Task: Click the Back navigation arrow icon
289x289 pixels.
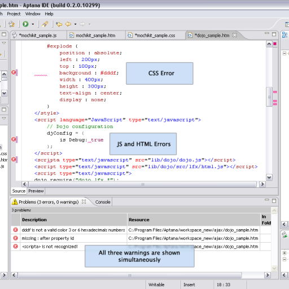Action: [68, 24]
